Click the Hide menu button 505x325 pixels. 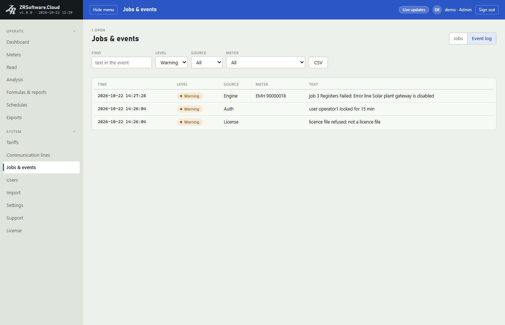tap(104, 10)
